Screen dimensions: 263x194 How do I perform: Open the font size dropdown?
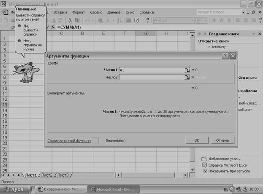pyautogui.click(x=206, y=20)
